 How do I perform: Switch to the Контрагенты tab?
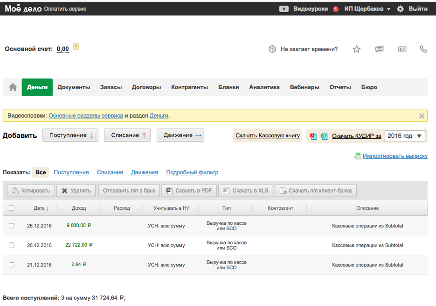click(189, 87)
